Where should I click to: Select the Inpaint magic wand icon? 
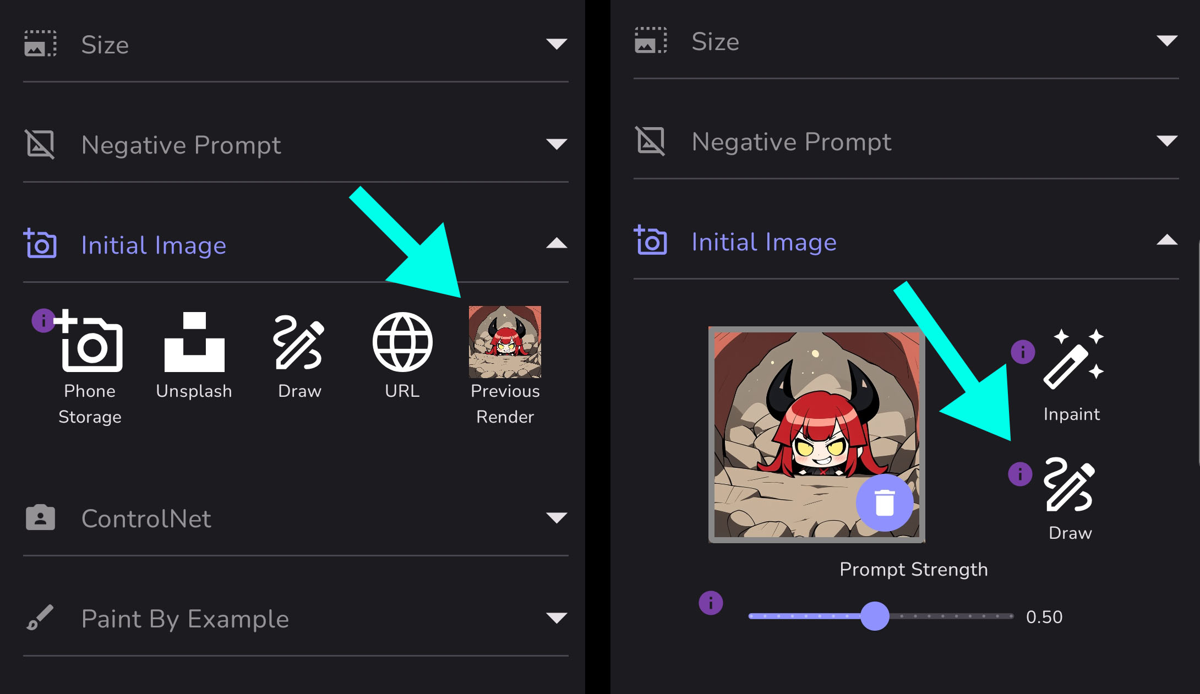pos(1073,359)
